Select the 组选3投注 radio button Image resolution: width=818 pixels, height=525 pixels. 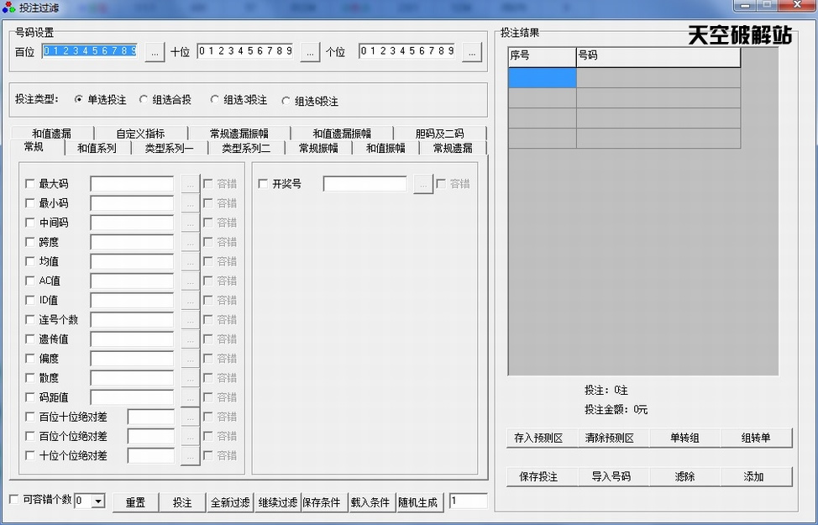tap(215, 100)
